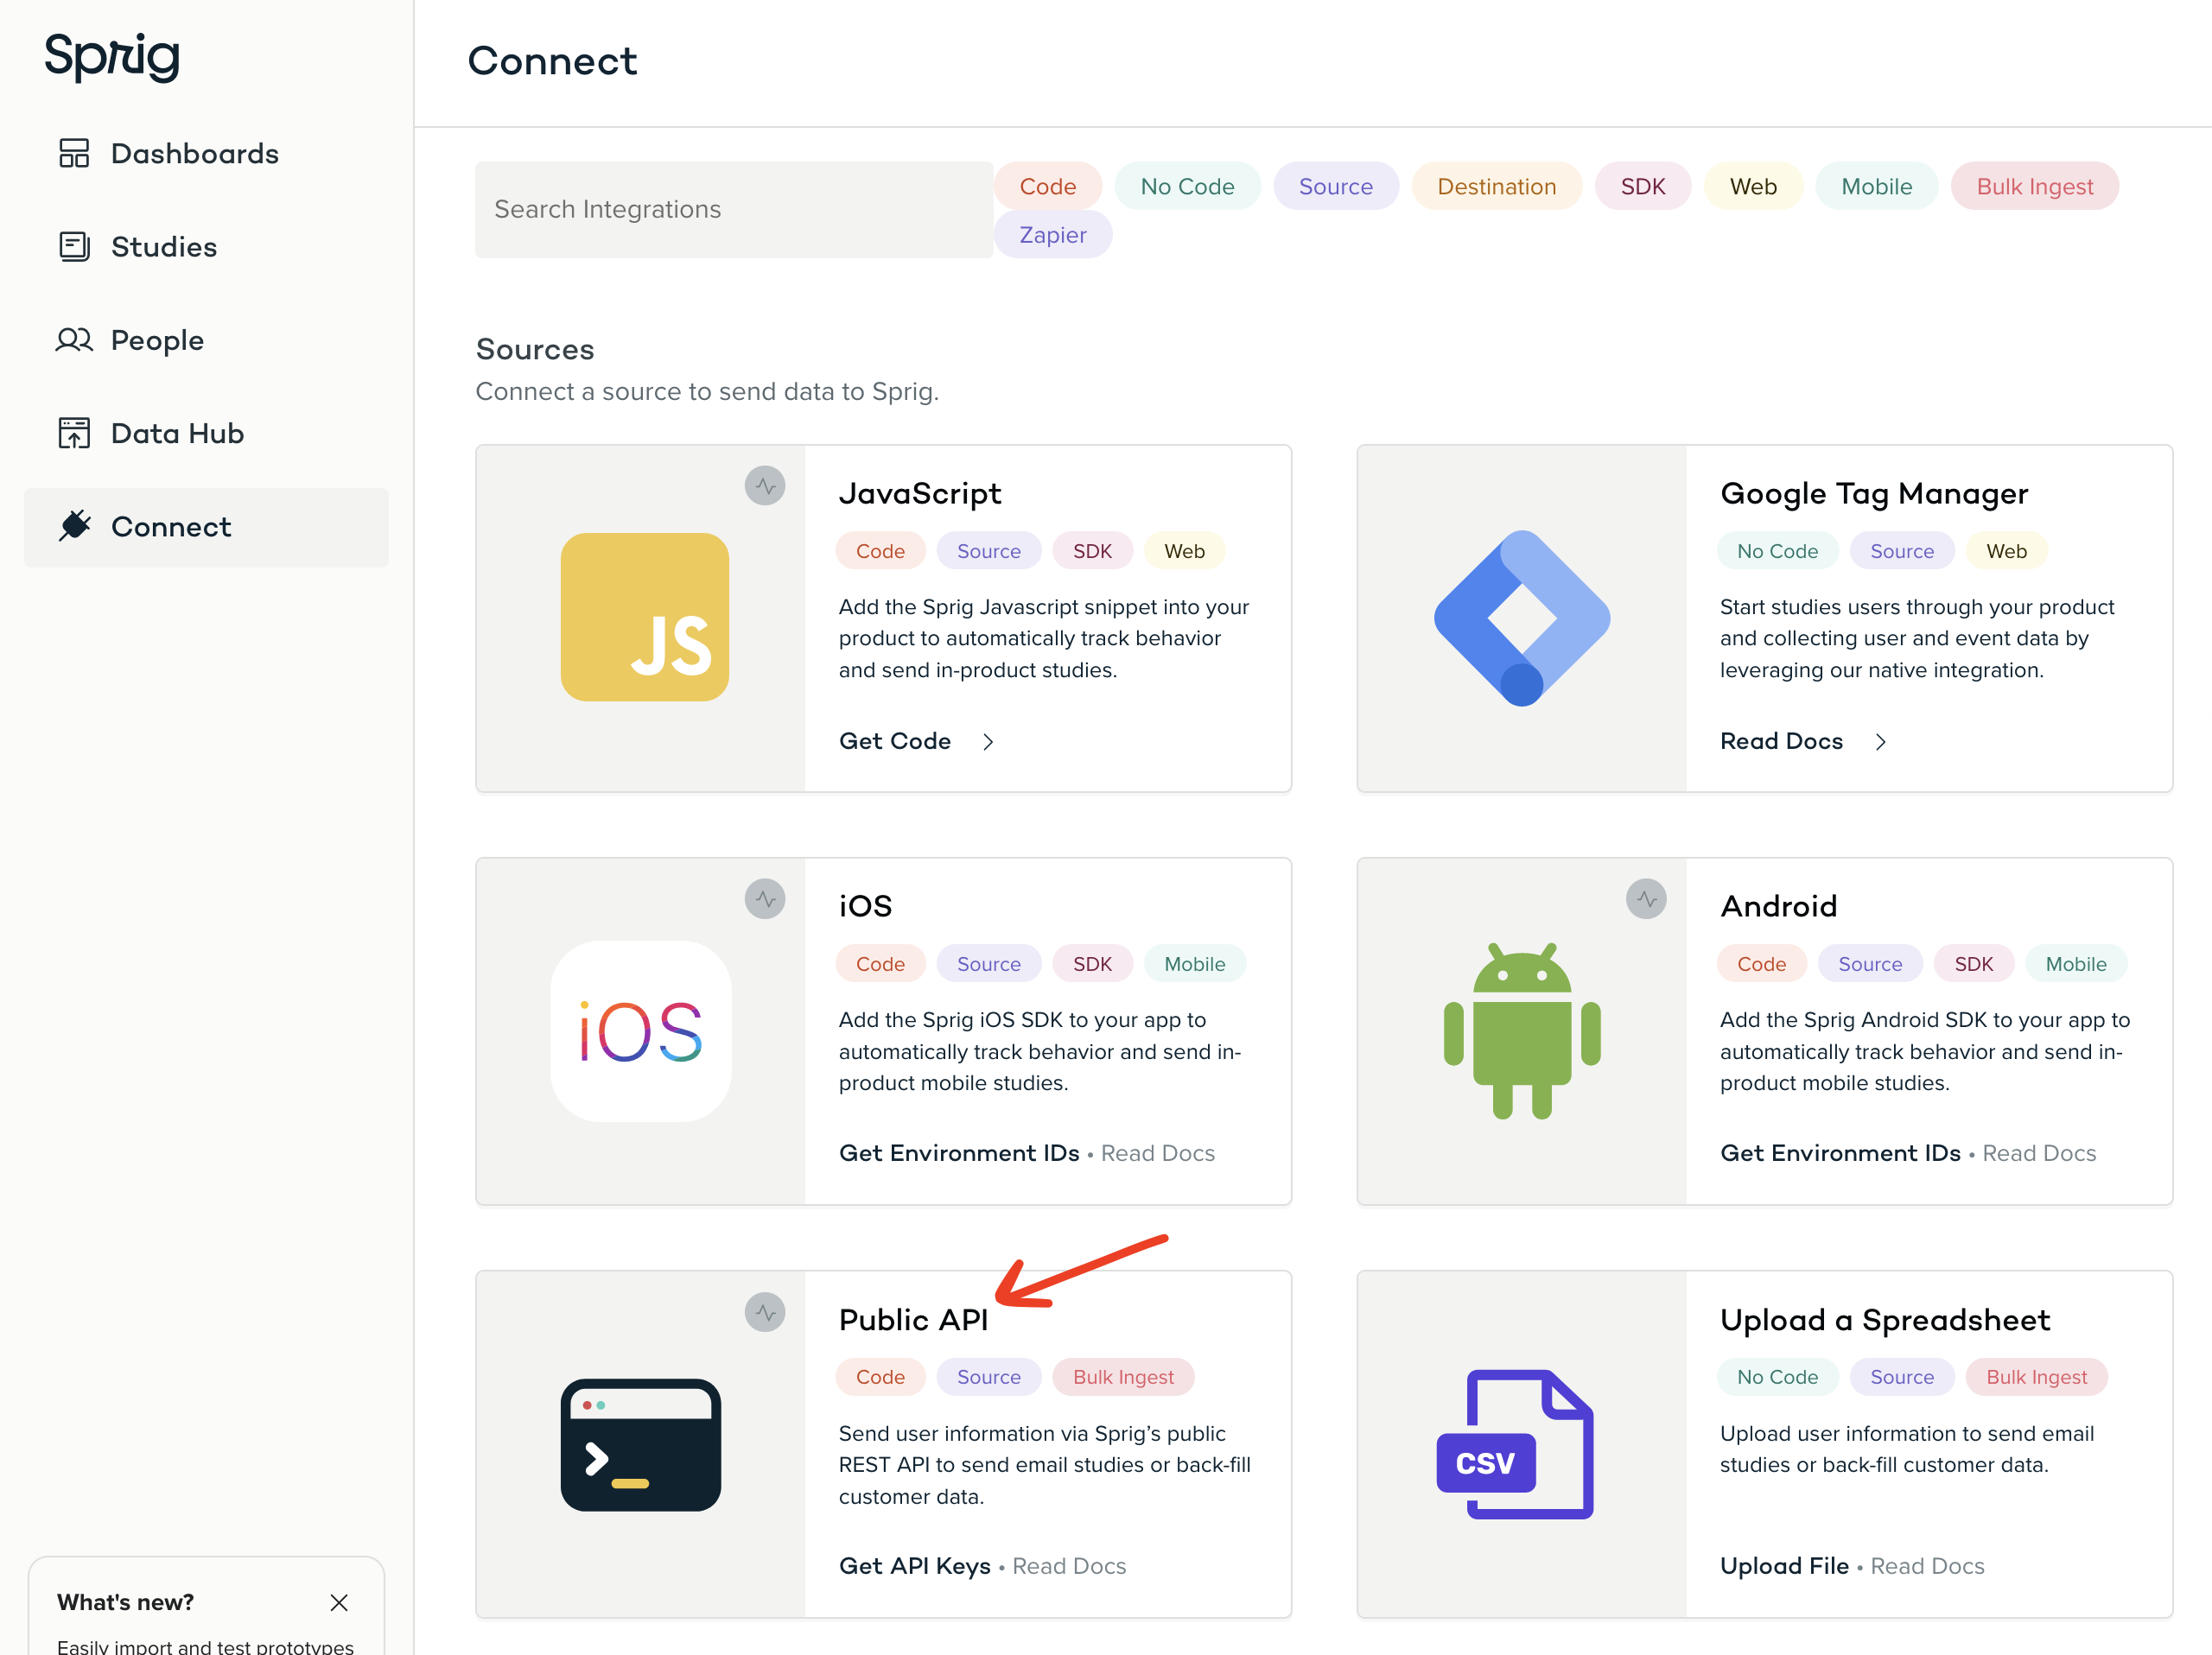This screenshot has width=2212, height=1655.
Task: Click the Read Docs chevron in Google Tag Manager
Action: point(1879,741)
